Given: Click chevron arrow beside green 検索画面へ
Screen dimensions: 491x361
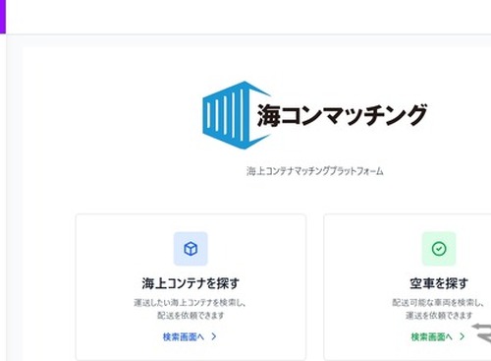Looking at the screenshot, I should tap(462, 336).
